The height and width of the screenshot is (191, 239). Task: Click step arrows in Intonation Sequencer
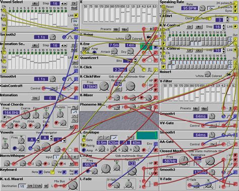point(64,45)
